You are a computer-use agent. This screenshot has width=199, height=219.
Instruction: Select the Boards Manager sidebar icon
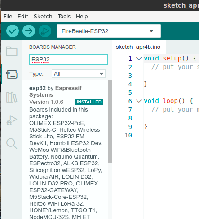12,74
